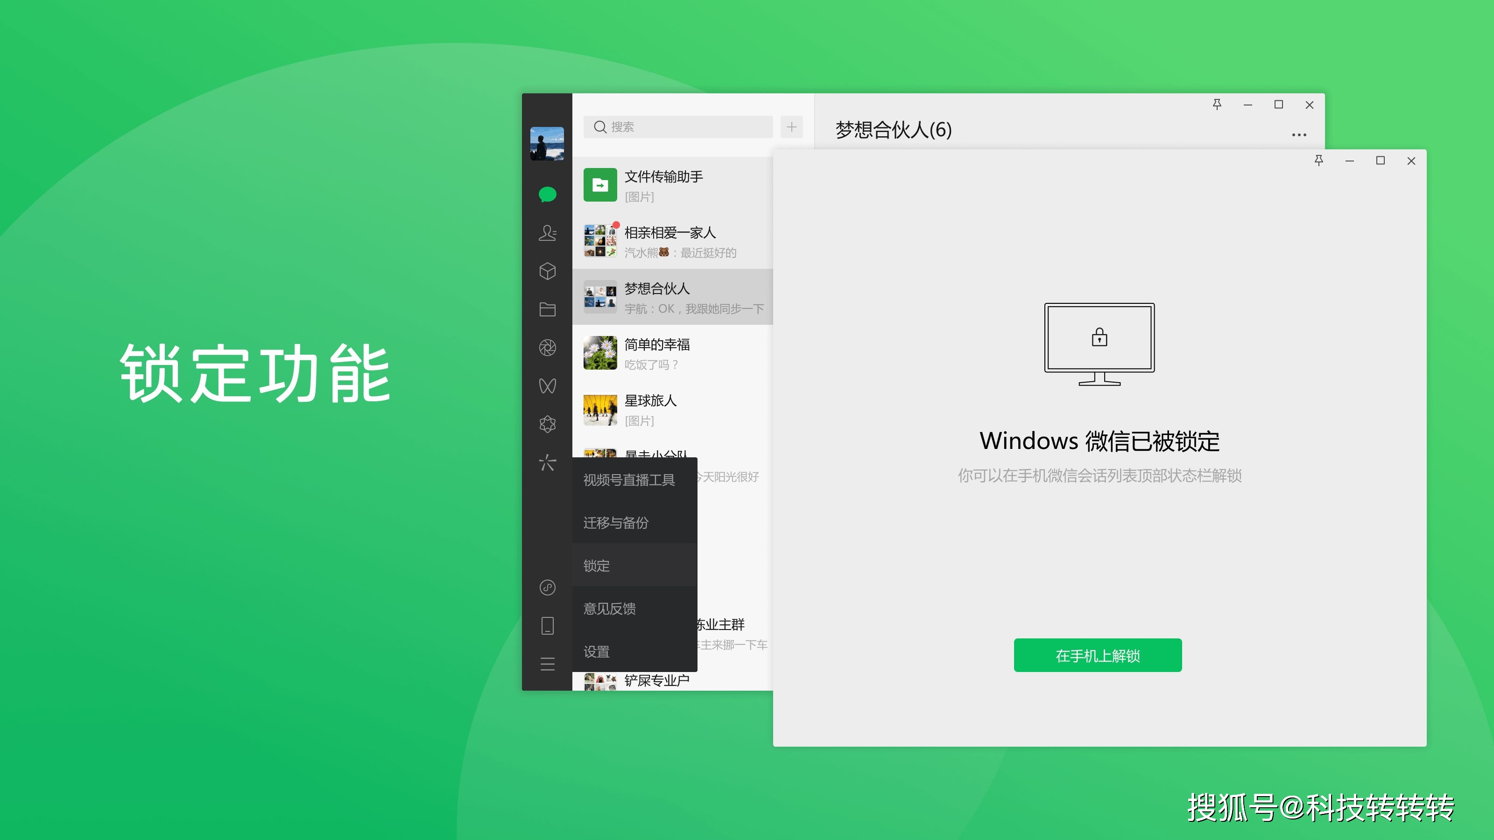1494x840 pixels.
Task: Open the Favorites cube icon
Action: click(547, 271)
